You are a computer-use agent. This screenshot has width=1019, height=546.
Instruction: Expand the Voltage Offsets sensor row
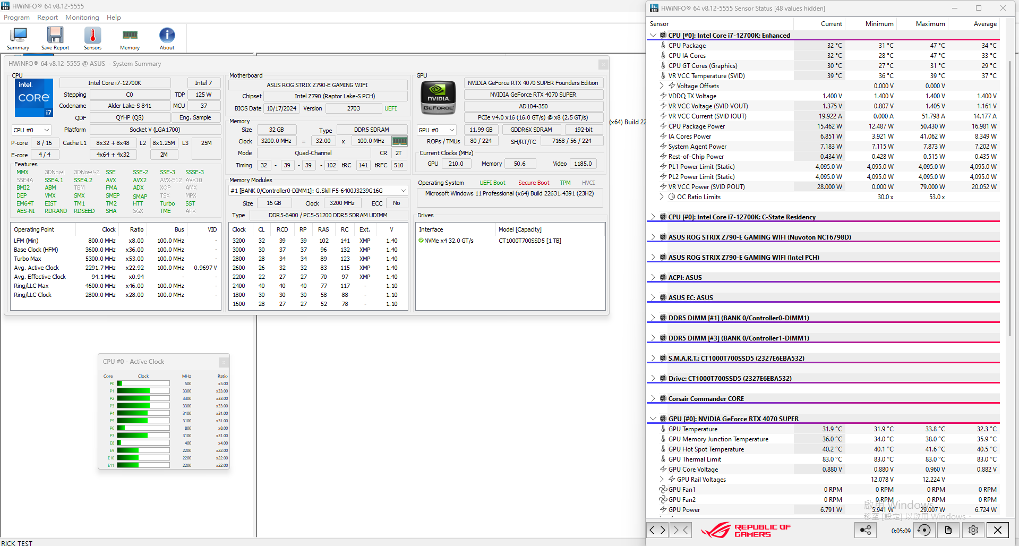tap(662, 86)
